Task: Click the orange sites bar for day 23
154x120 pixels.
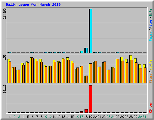Action: (x=109, y=76)
